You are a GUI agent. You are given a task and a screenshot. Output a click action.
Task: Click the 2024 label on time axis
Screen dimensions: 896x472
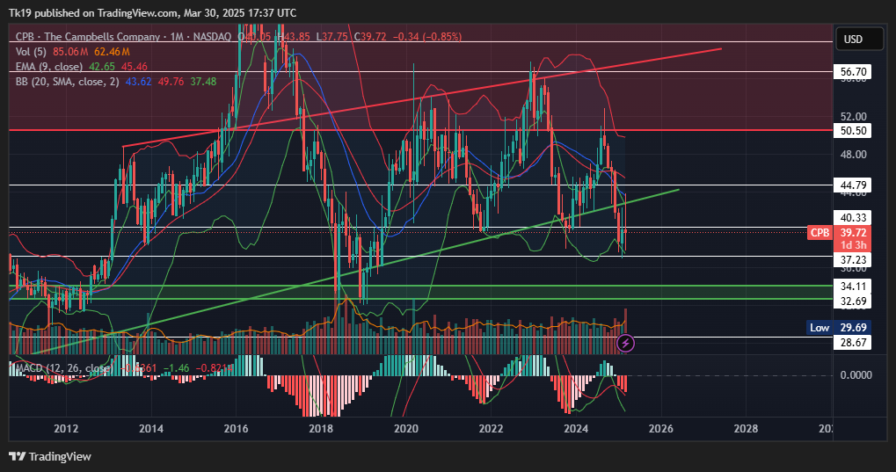(575, 429)
